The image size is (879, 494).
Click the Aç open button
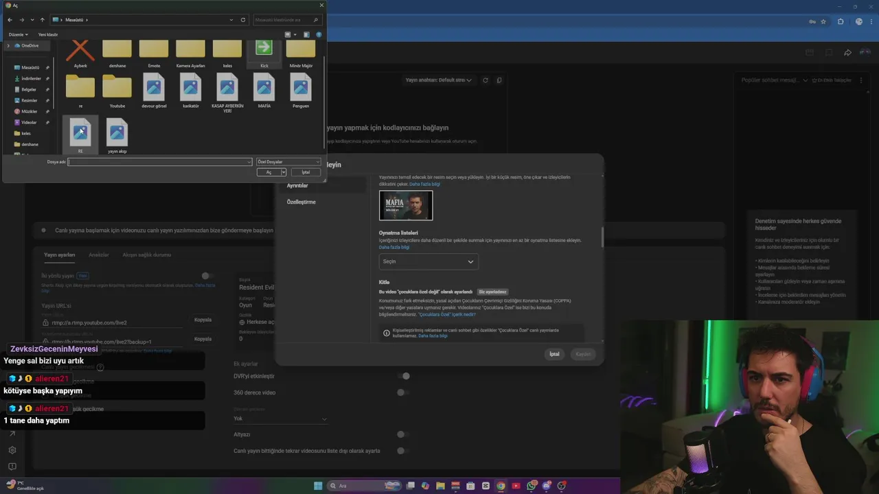[x=269, y=172]
